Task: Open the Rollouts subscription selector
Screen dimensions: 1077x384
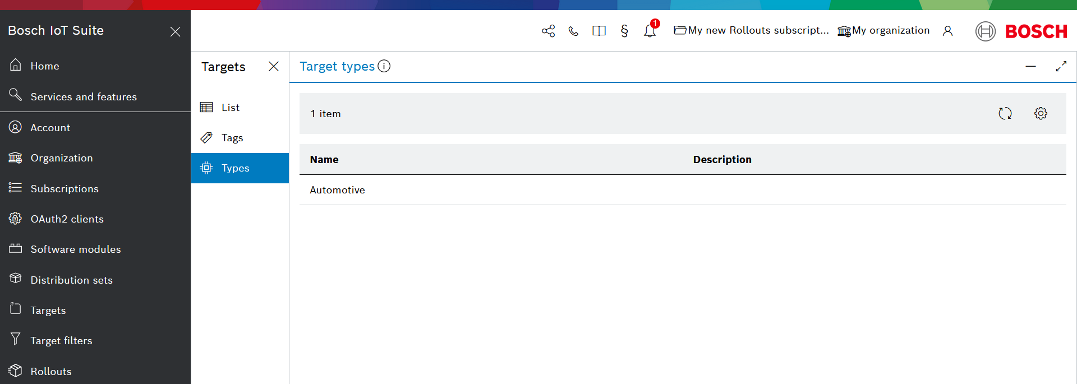Action: tap(751, 30)
